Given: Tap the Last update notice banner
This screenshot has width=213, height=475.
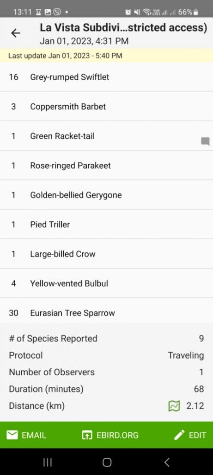Looking at the screenshot, I should coord(106,56).
